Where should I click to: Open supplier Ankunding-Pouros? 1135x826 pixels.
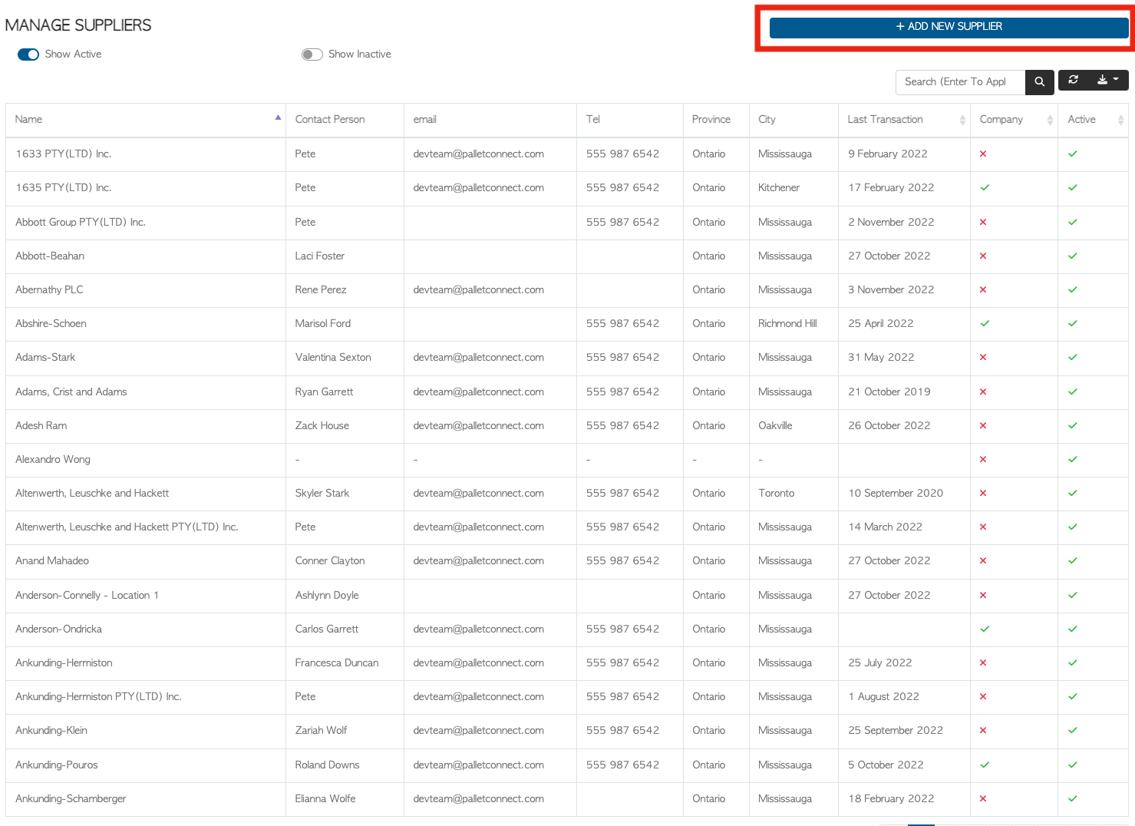(x=57, y=765)
